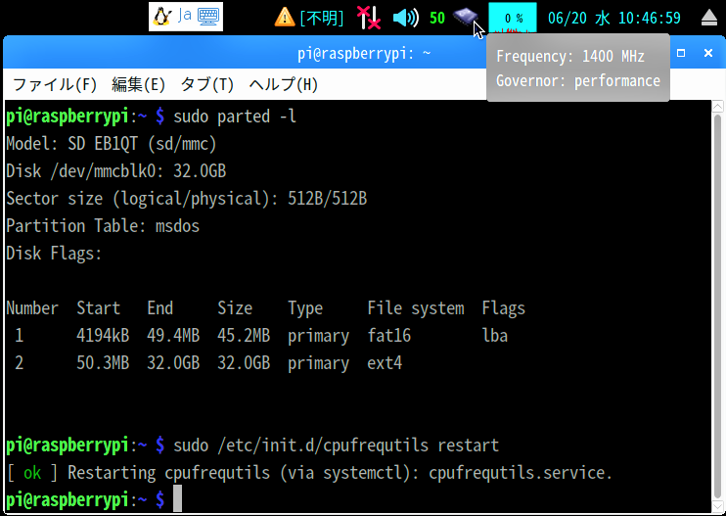Open the on-screen keyboard icon in panel
This screenshot has width=726, height=516.
pyautogui.click(x=207, y=17)
